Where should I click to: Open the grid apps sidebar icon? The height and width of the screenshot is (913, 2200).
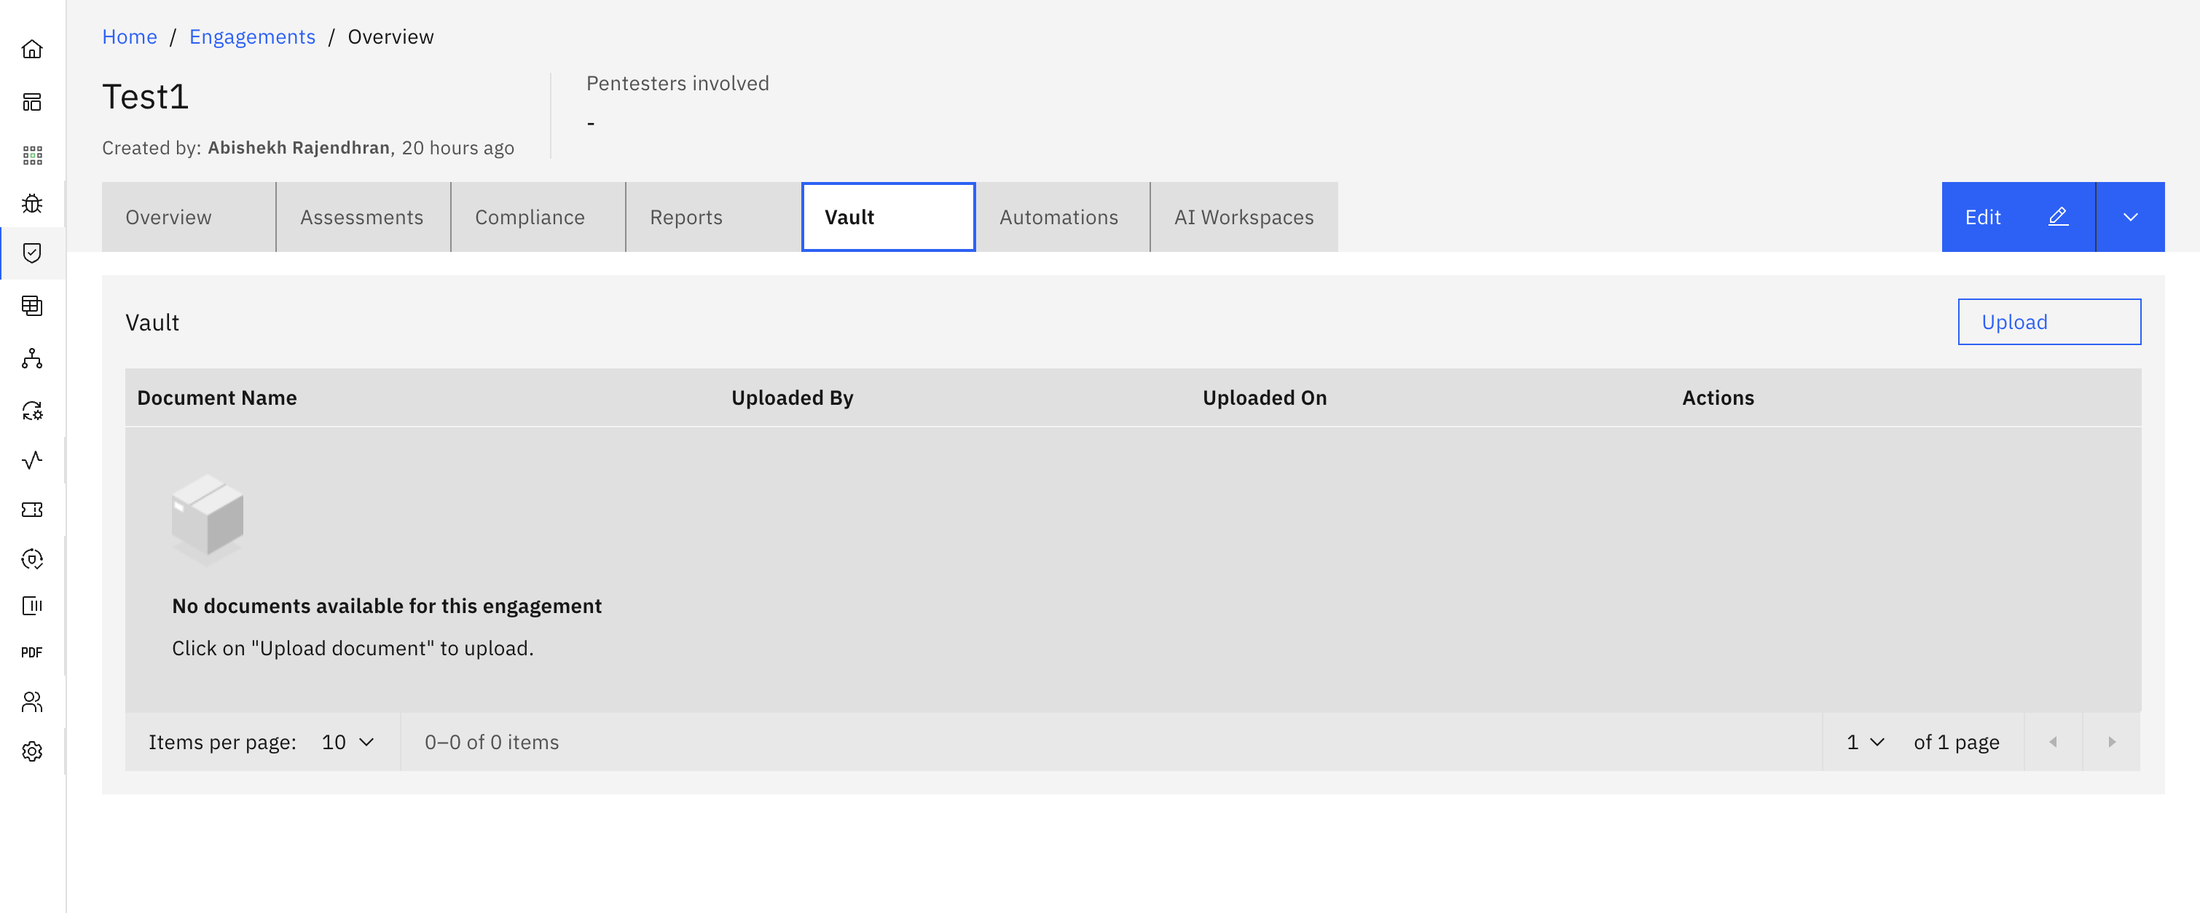[33, 155]
